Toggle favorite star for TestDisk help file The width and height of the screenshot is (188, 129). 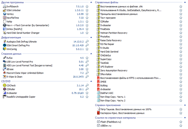tap(181, 63)
